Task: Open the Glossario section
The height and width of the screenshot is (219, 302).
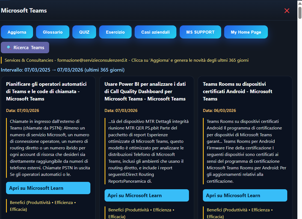Action: [x=53, y=32]
